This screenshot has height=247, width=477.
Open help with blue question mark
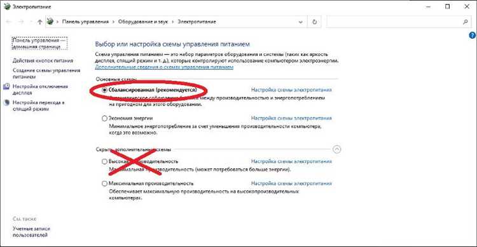pyautogui.click(x=472, y=36)
